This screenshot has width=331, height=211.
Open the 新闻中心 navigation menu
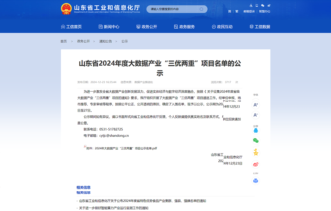pos(109,27)
